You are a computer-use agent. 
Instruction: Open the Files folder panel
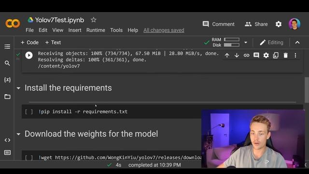7,97
